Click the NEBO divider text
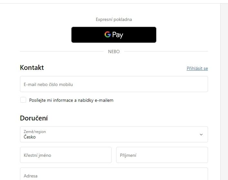The width and height of the screenshot is (228, 180). coord(114,52)
